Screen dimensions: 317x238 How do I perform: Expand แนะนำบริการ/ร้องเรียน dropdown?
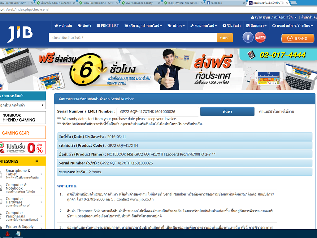point(293,26)
